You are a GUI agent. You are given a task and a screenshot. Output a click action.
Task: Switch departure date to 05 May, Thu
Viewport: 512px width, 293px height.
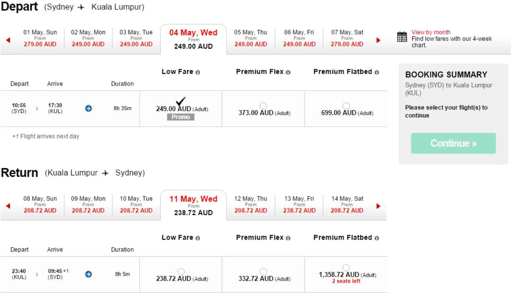251,38
